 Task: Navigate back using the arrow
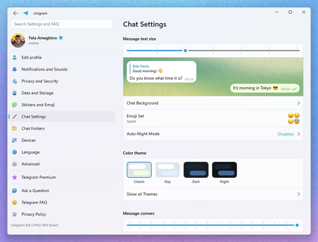coord(15,13)
